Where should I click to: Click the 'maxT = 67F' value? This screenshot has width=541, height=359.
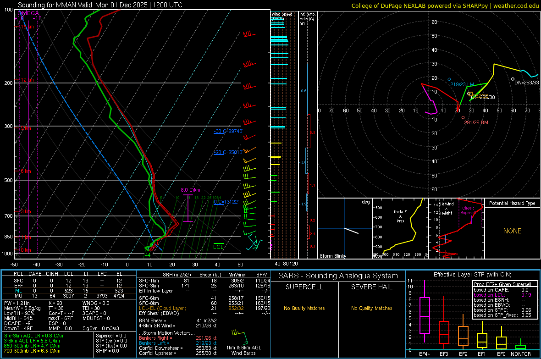click(61, 318)
